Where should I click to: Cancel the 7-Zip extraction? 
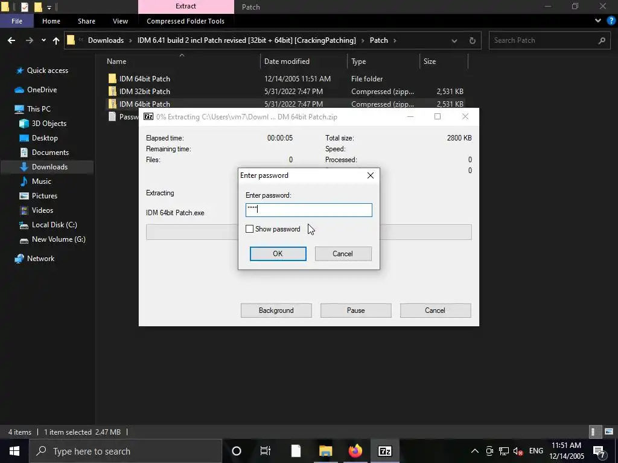(435, 310)
